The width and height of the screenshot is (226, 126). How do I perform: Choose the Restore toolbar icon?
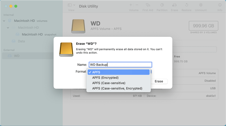[x=186, y=5]
